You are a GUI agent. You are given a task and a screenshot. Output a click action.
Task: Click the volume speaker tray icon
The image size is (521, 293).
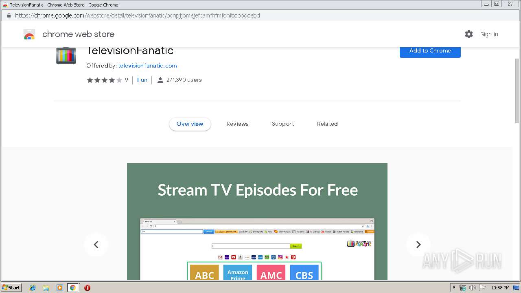pyautogui.click(x=473, y=288)
